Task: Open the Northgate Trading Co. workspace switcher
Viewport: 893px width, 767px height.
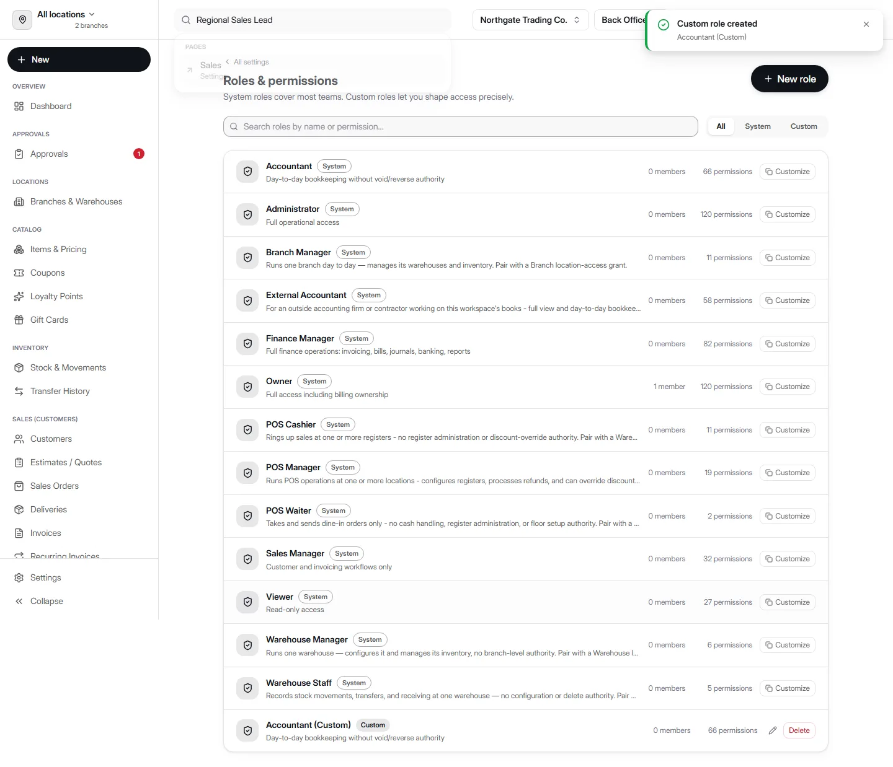Action: (x=530, y=20)
